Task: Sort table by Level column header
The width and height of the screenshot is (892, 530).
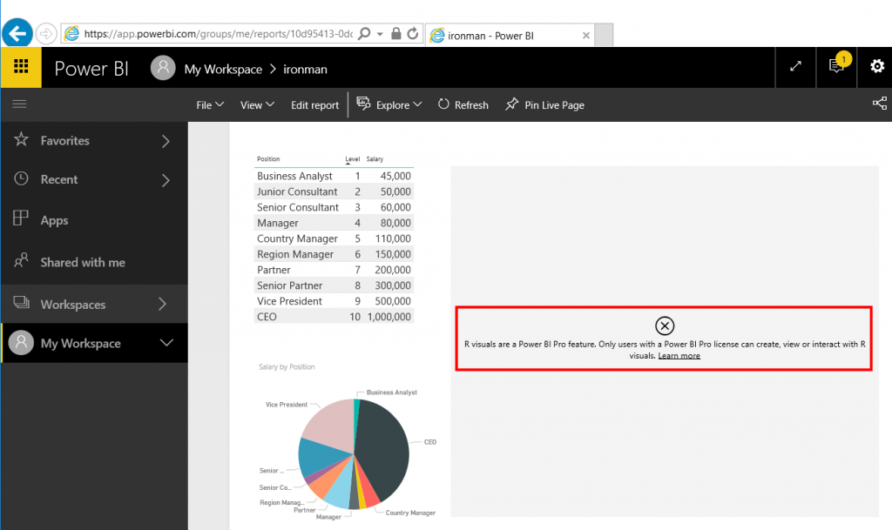Action: 352,159
